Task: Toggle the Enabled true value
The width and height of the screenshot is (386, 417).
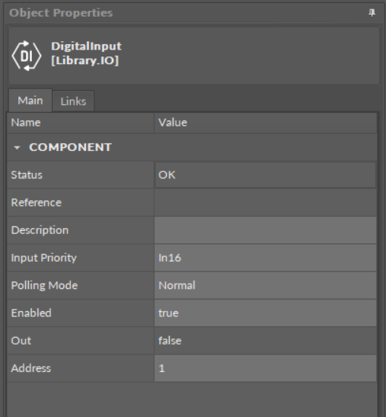Action: [x=265, y=313]
